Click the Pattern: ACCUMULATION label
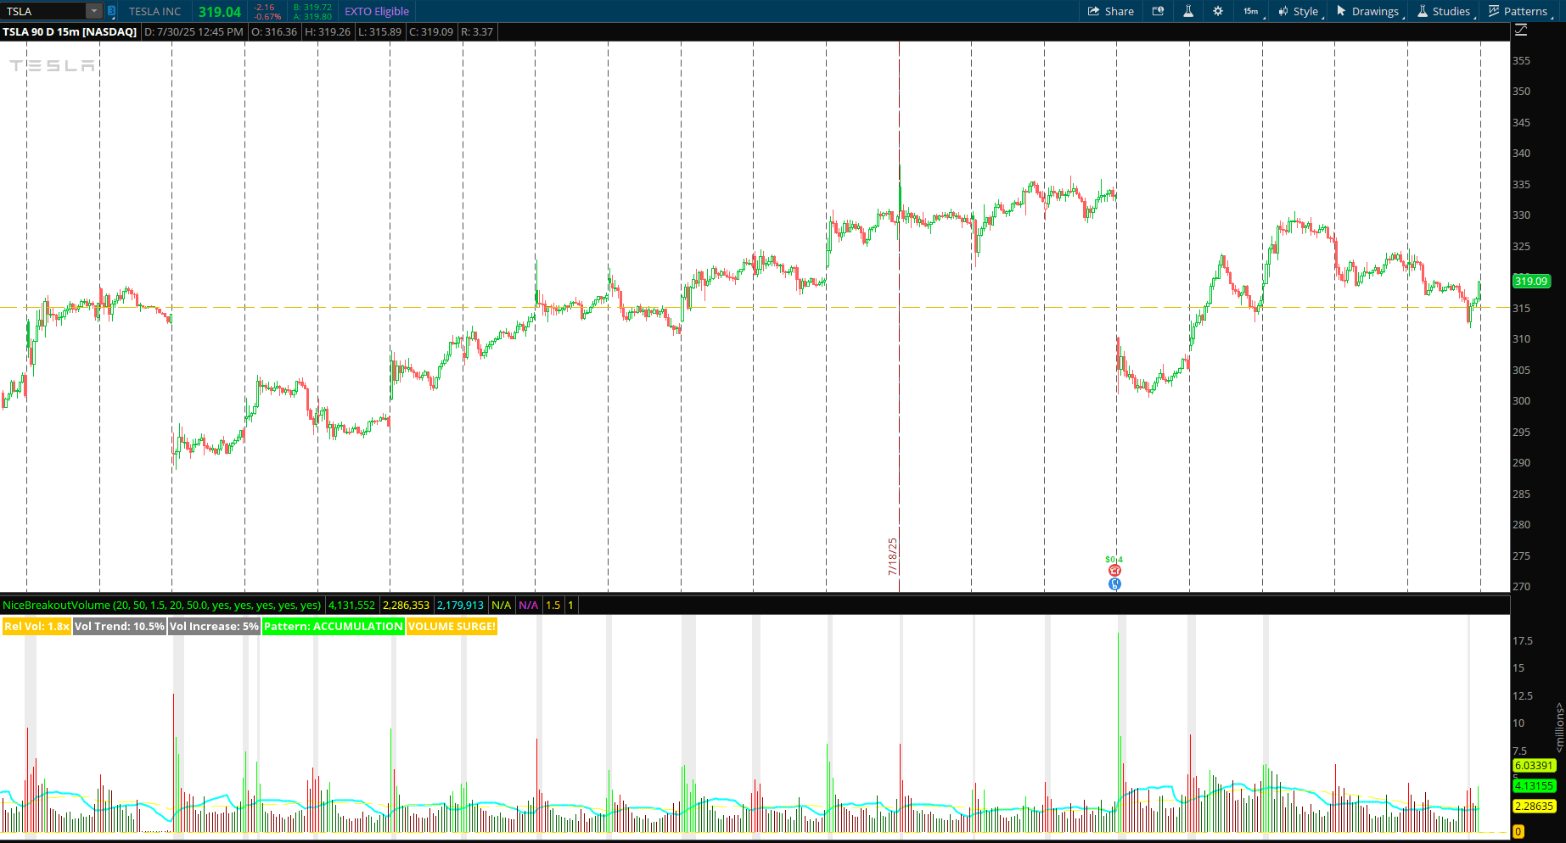The height and width of the screenshot is (843, 1566). tap(333, 626)
